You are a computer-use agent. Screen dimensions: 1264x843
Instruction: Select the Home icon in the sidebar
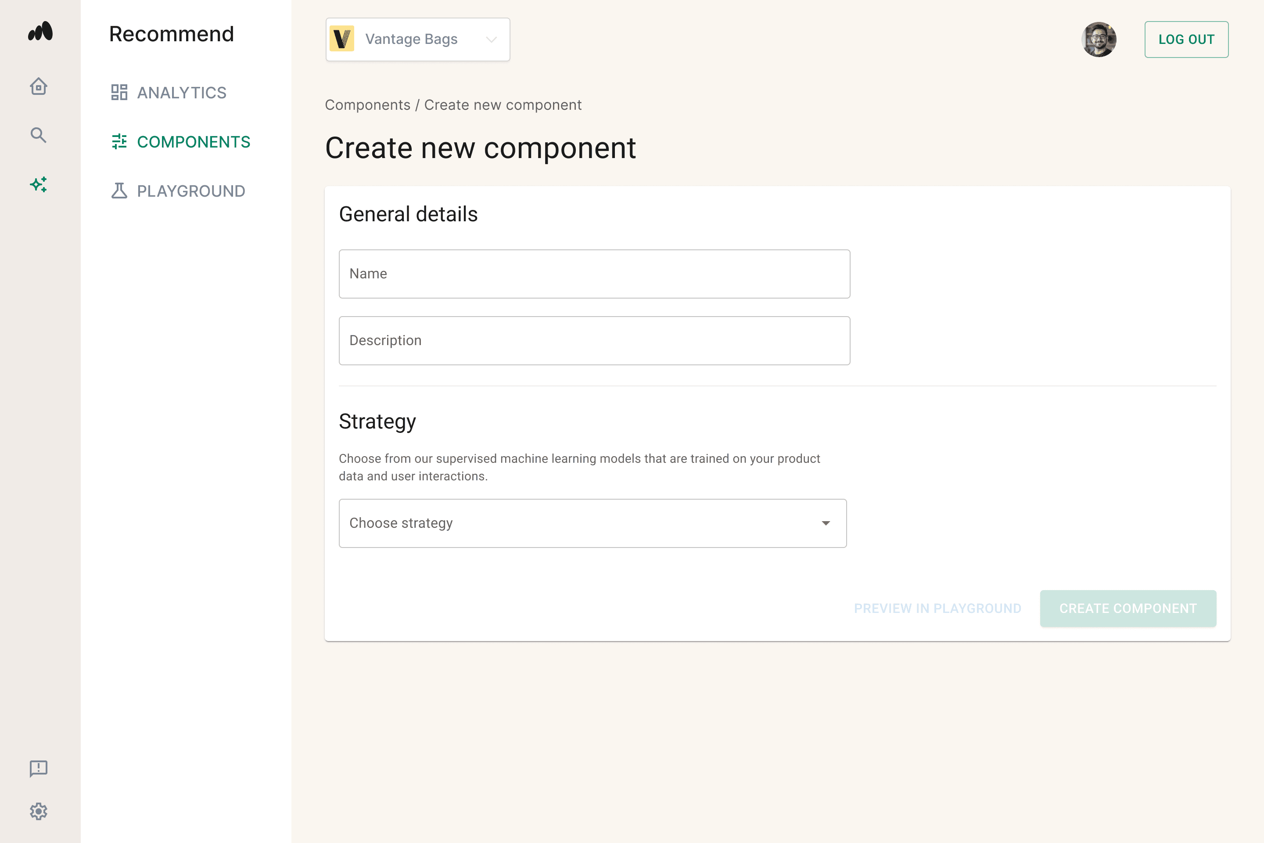(x=38, y=86)
